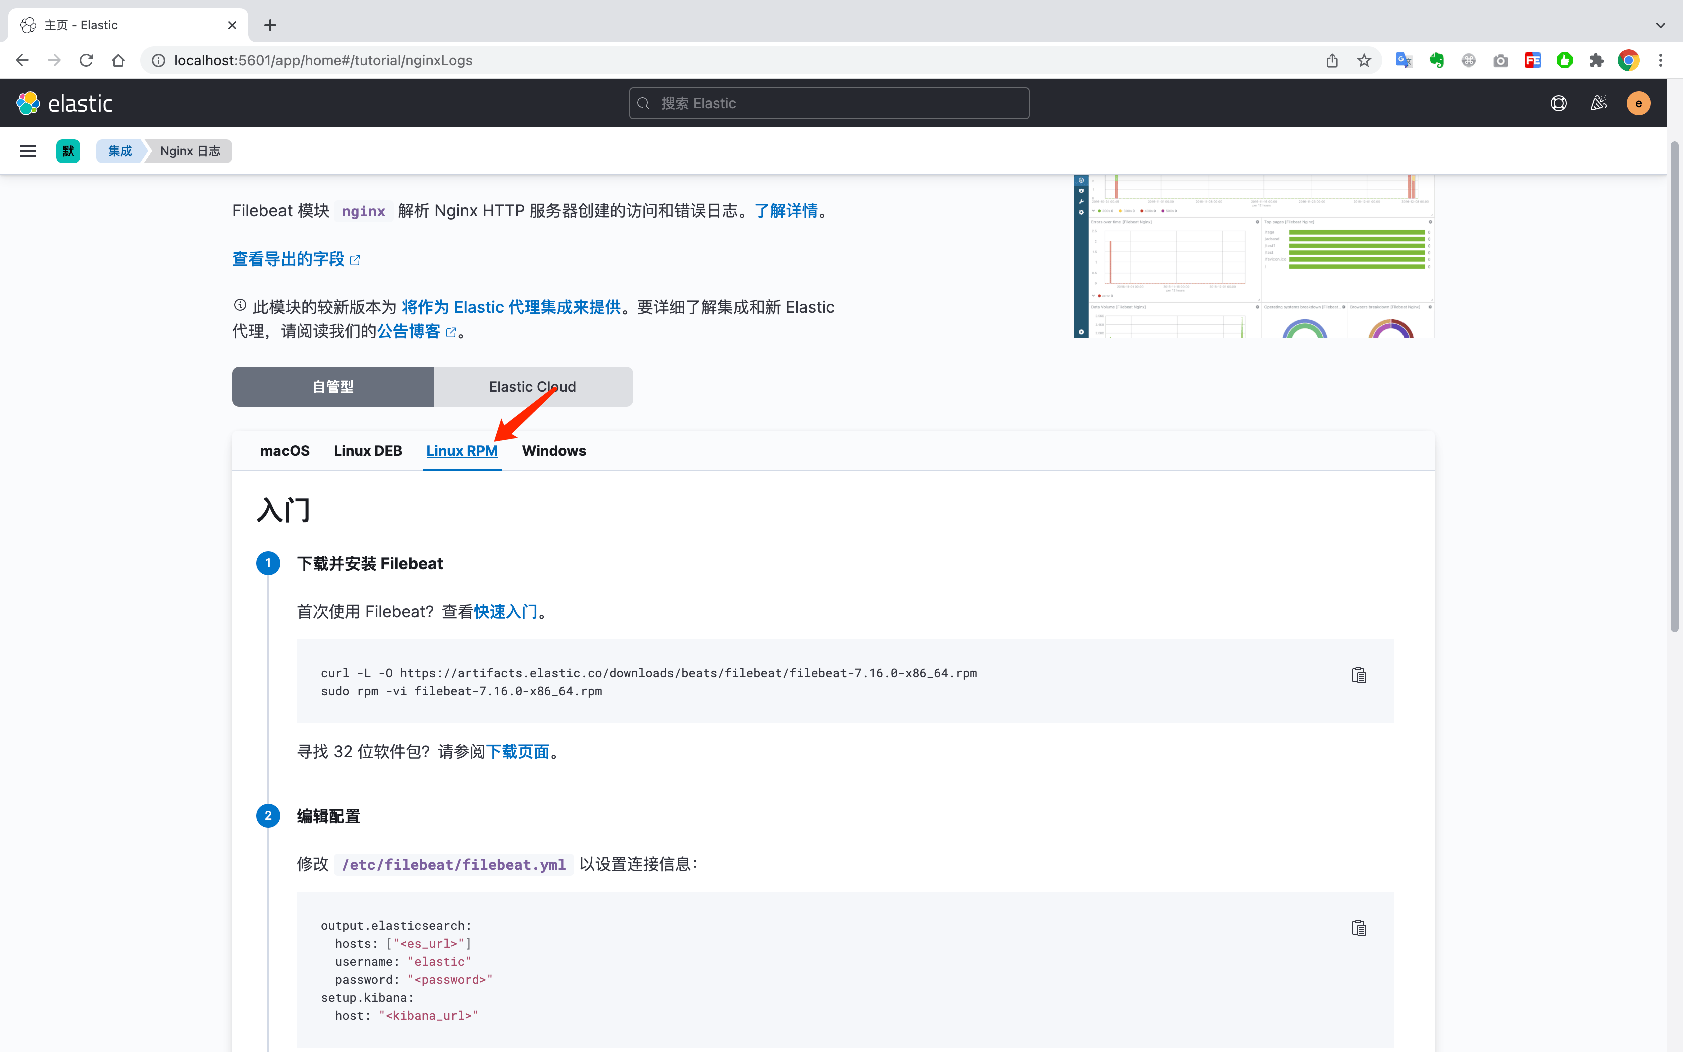This screenshot has width=1683, height=1052.
Task: Click the page vertical scrollbar
Action: point(1674,386)
